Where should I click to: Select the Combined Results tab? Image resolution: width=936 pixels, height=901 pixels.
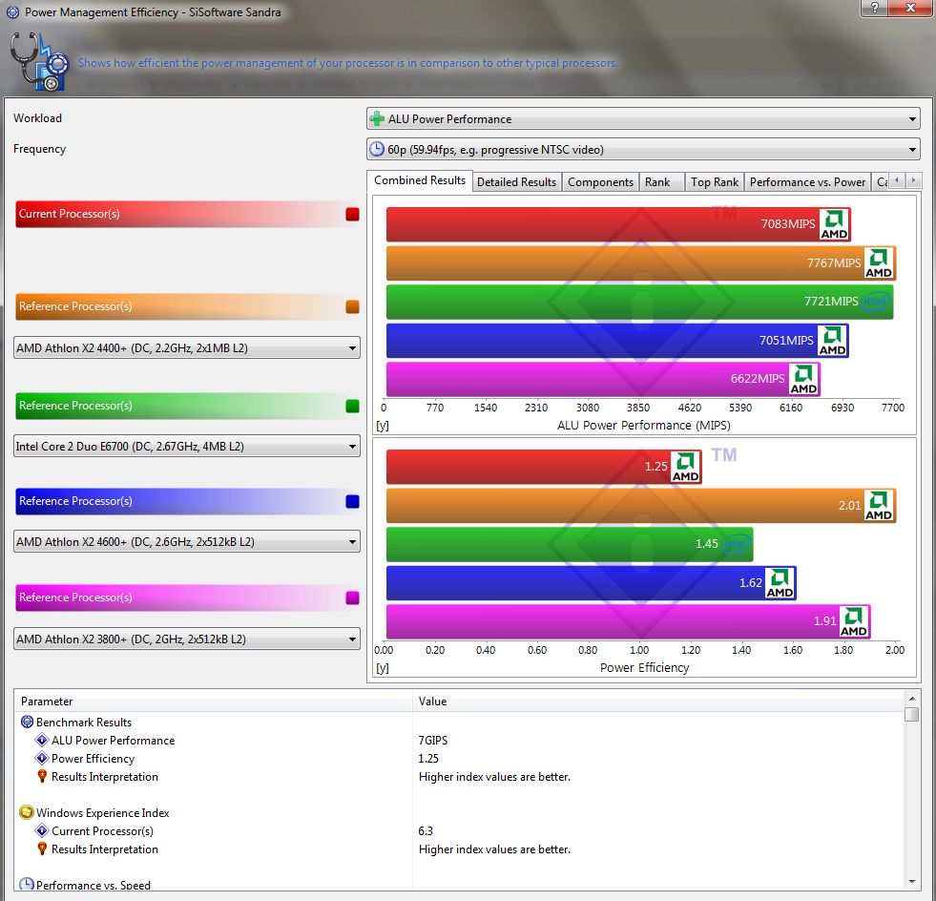pos(420,180)
